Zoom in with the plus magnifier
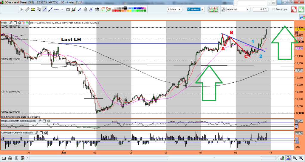This screenshot has height=162, width=305. coord(301,158)
